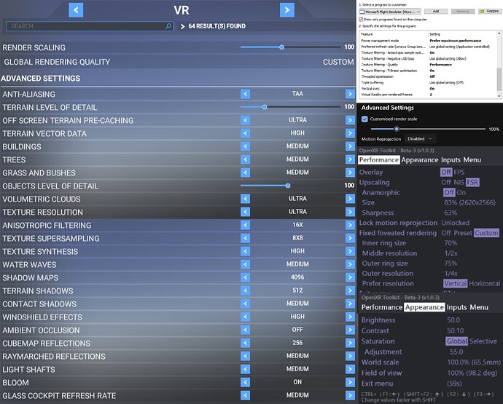Open the Performance tab in lower OpenXR Toolkit panel
The width and height of the screenshot is (503, 404).
(381, 307)
